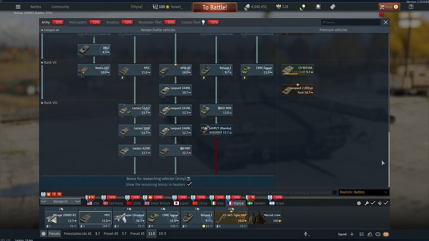Select the Preestablecido #1 preset
Image resolution: width=429 pixels, height=241 pixels.
click(x=77, y=234)
